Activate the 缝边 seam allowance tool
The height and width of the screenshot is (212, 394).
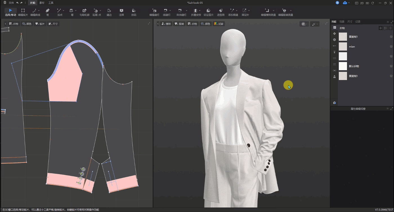(109, 11)
